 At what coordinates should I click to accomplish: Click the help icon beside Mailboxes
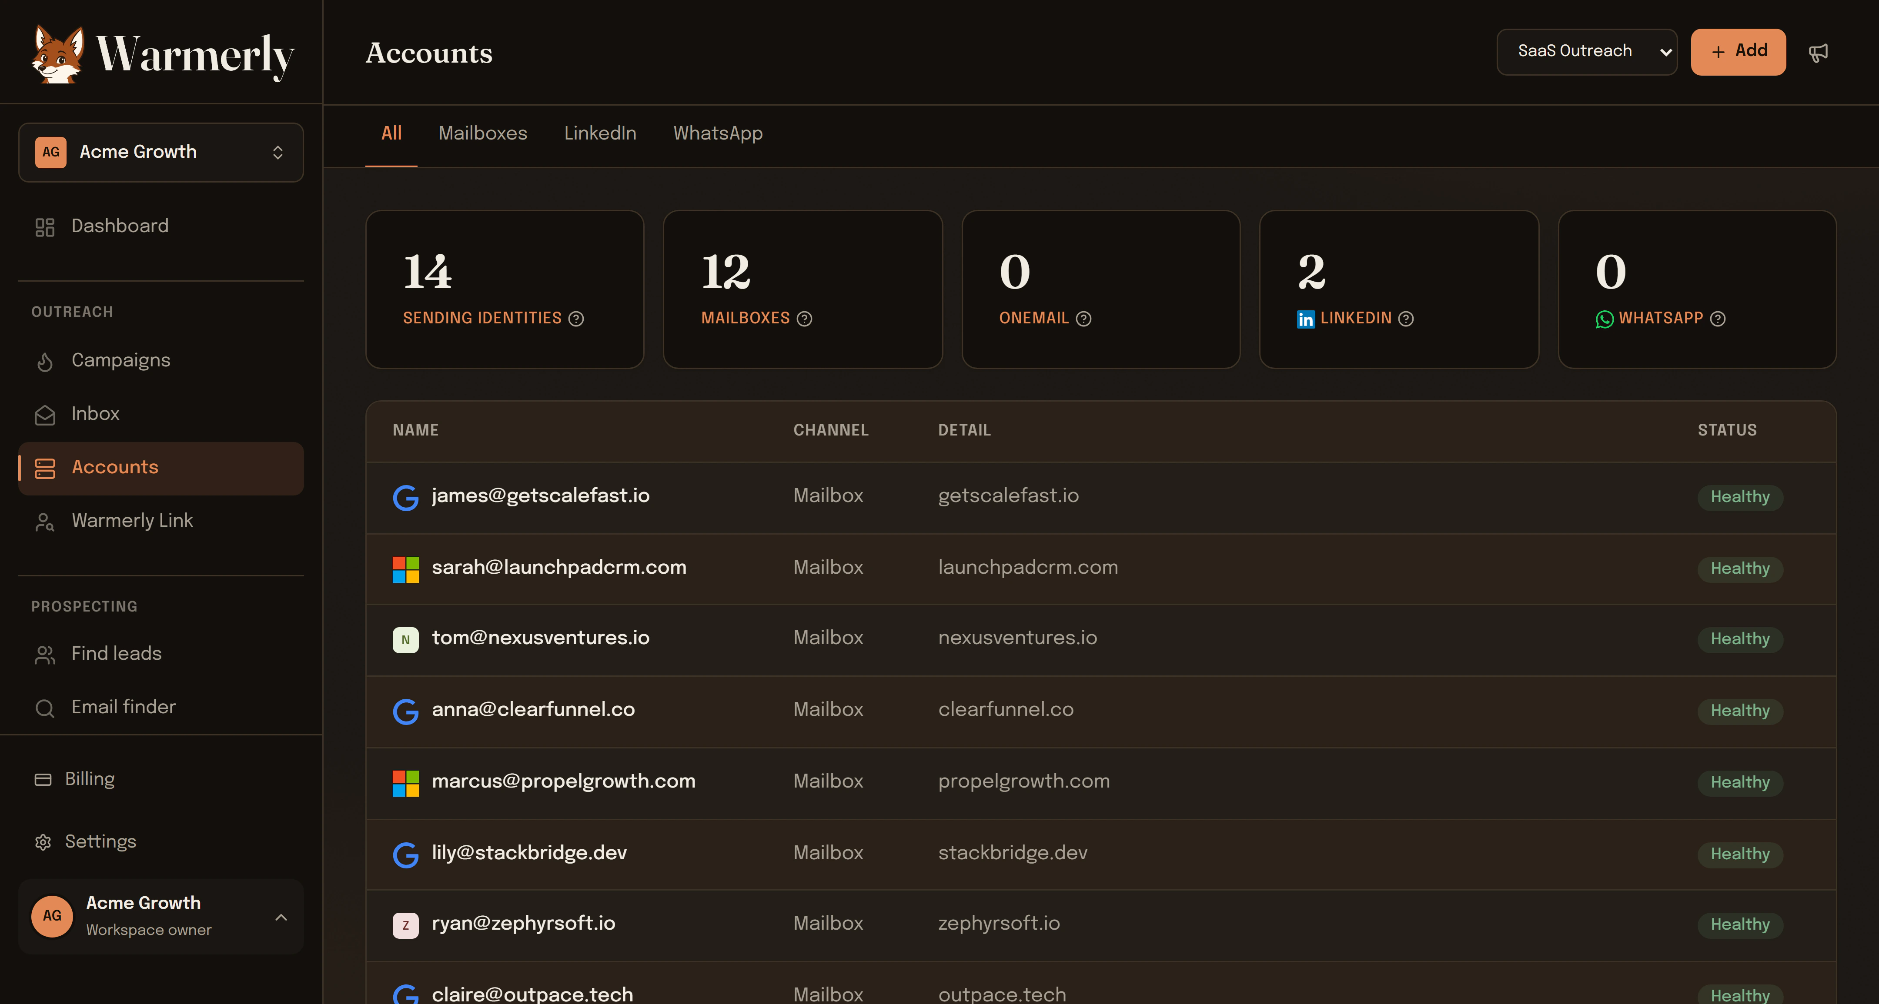(x=805, y=319)
